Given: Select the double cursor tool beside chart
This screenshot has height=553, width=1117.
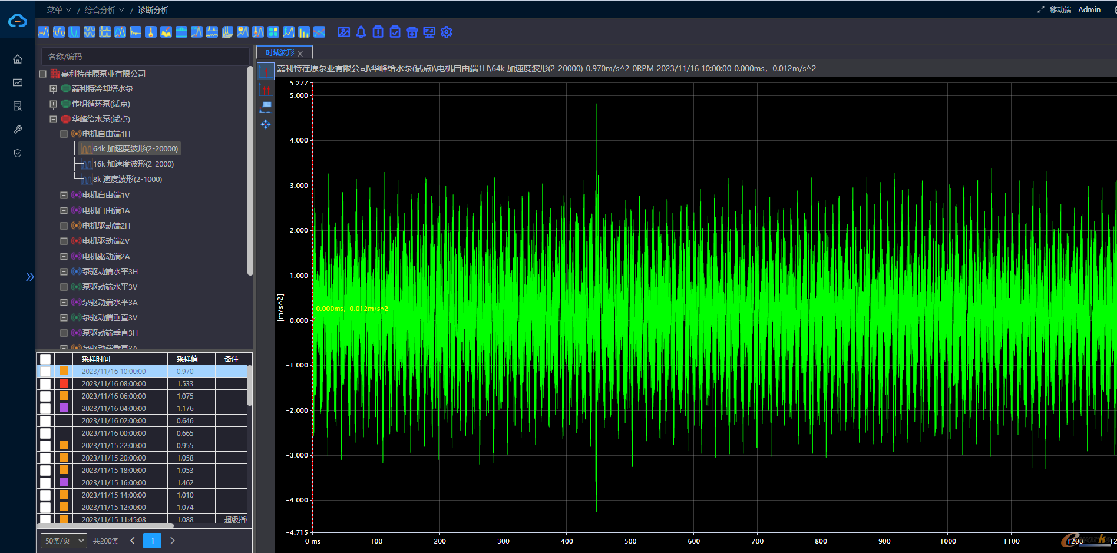Looking at the screenshot, I should pyautogui.click(x=266, y=90).
